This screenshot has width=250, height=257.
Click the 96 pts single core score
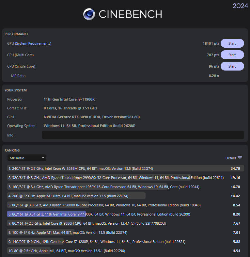coord(214,66)
